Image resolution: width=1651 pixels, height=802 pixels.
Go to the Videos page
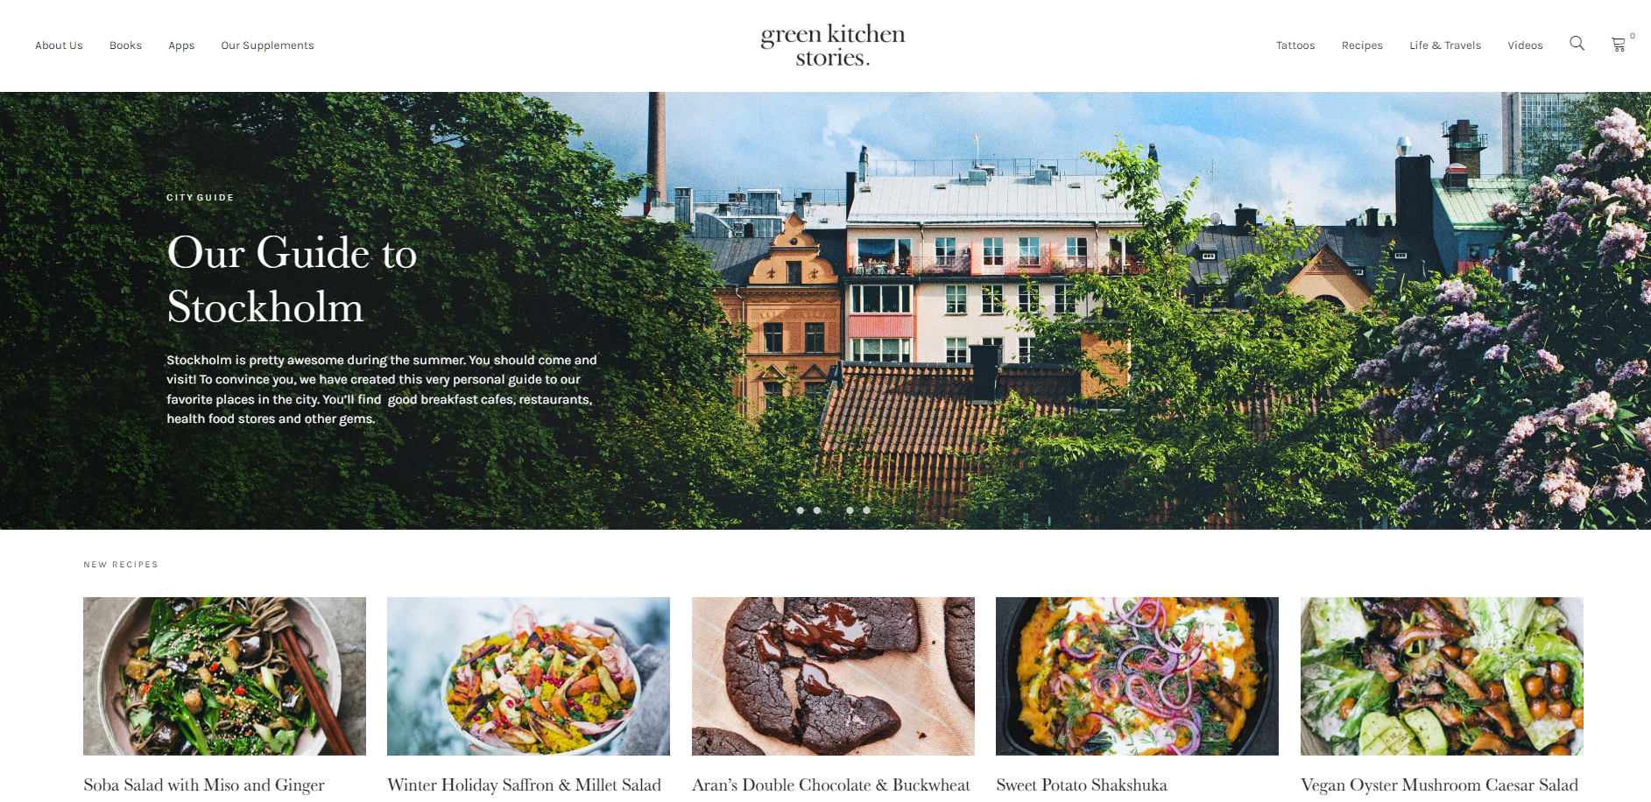click(1525, 46)
